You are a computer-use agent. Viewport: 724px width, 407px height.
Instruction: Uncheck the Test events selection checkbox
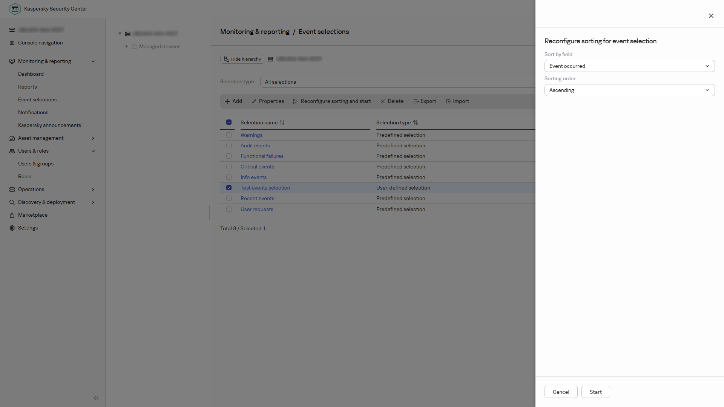click(x=229, y=188)
